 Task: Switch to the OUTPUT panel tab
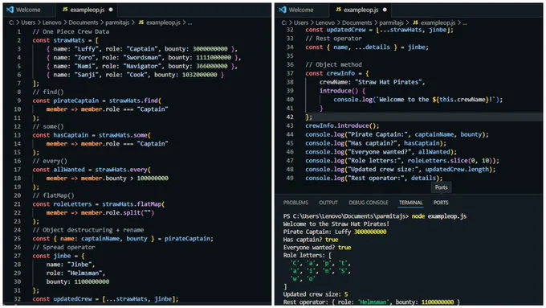coord(328,203)
